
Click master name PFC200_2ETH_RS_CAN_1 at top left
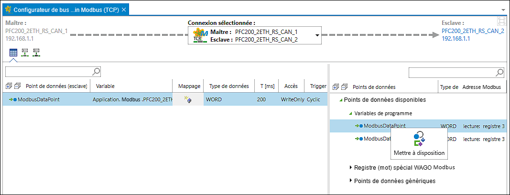36,31
